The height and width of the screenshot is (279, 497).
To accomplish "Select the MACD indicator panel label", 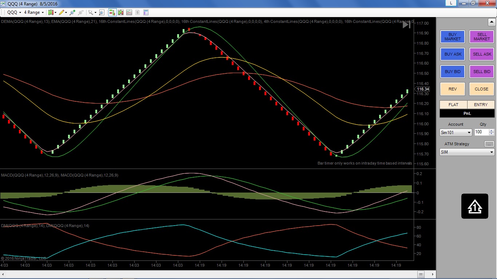I will [60, 175].
